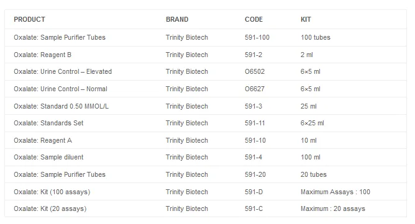Open Oxalate: Urine Control – Normal
The height and width of the screenshot is (224, 415).
pos(60,89)
